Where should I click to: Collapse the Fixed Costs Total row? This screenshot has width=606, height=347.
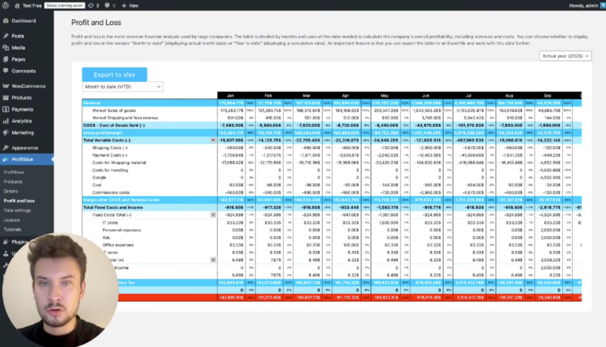pos(213,215)
